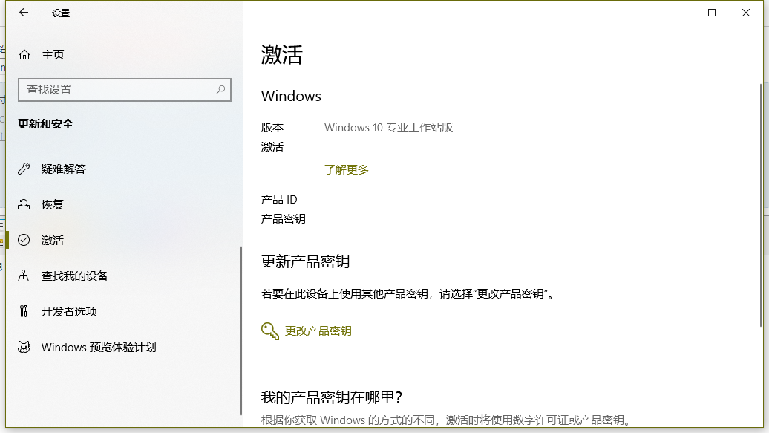Screen dimensions: 769x433
Task: Click the recovery icon beside 恢复
Action: pos(24,204)
